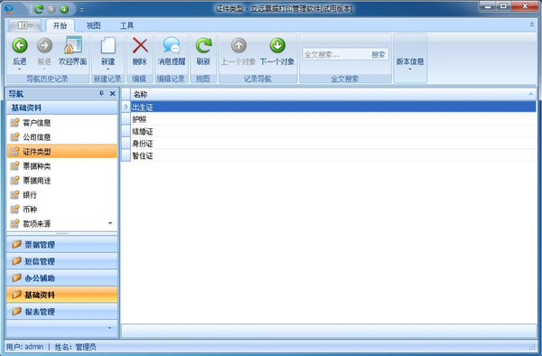Switch to the 工具 ribbon tab
The height and width of the screenshot is (356, 542).
(126, 25)
